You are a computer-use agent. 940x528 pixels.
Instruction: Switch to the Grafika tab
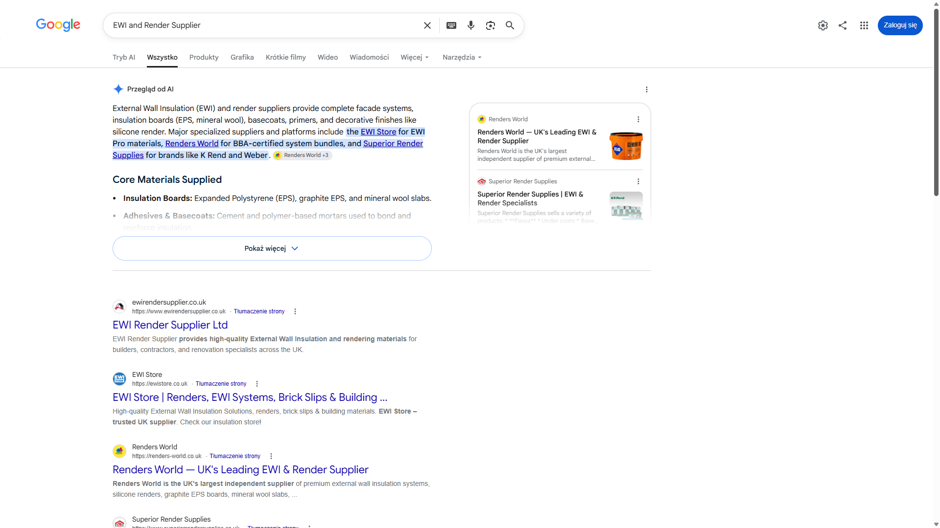242,57
